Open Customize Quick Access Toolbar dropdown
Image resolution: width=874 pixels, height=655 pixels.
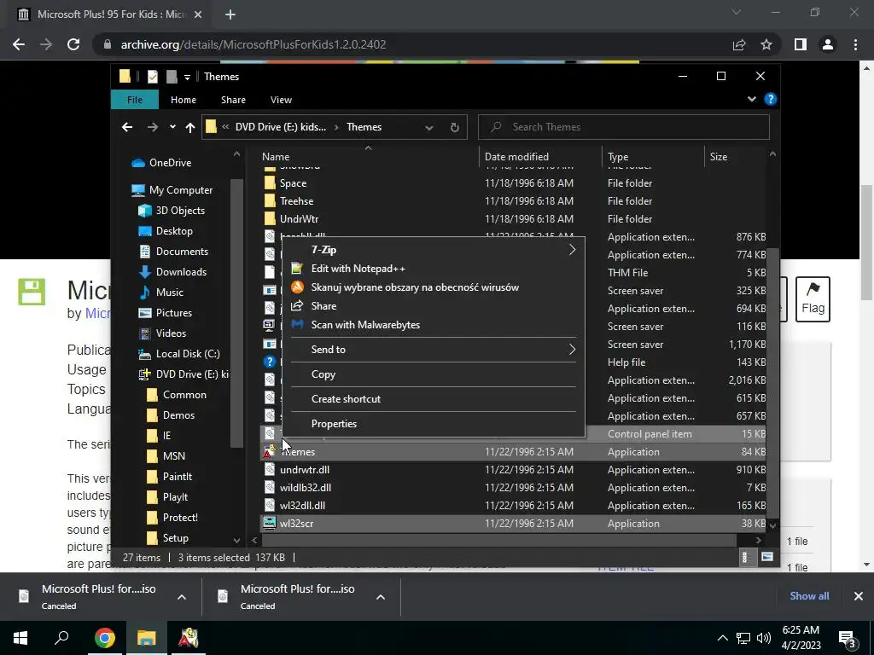click(x=187, y=77)
